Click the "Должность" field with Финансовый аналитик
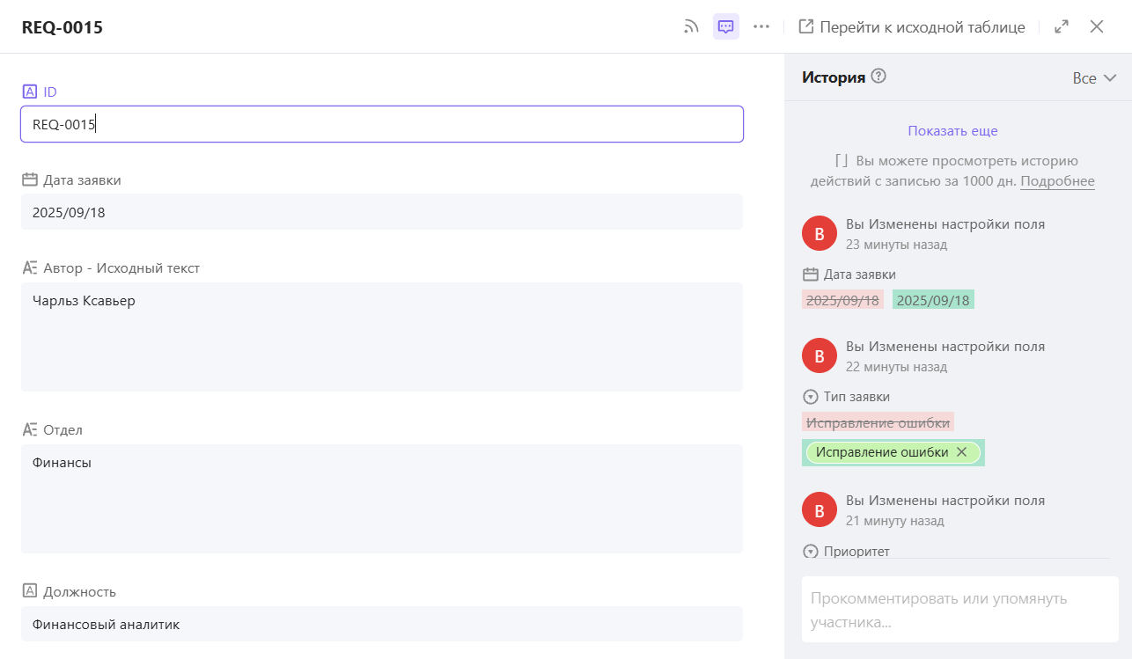Viewport: 1132px width, 659px height. [x=382, y=624]
